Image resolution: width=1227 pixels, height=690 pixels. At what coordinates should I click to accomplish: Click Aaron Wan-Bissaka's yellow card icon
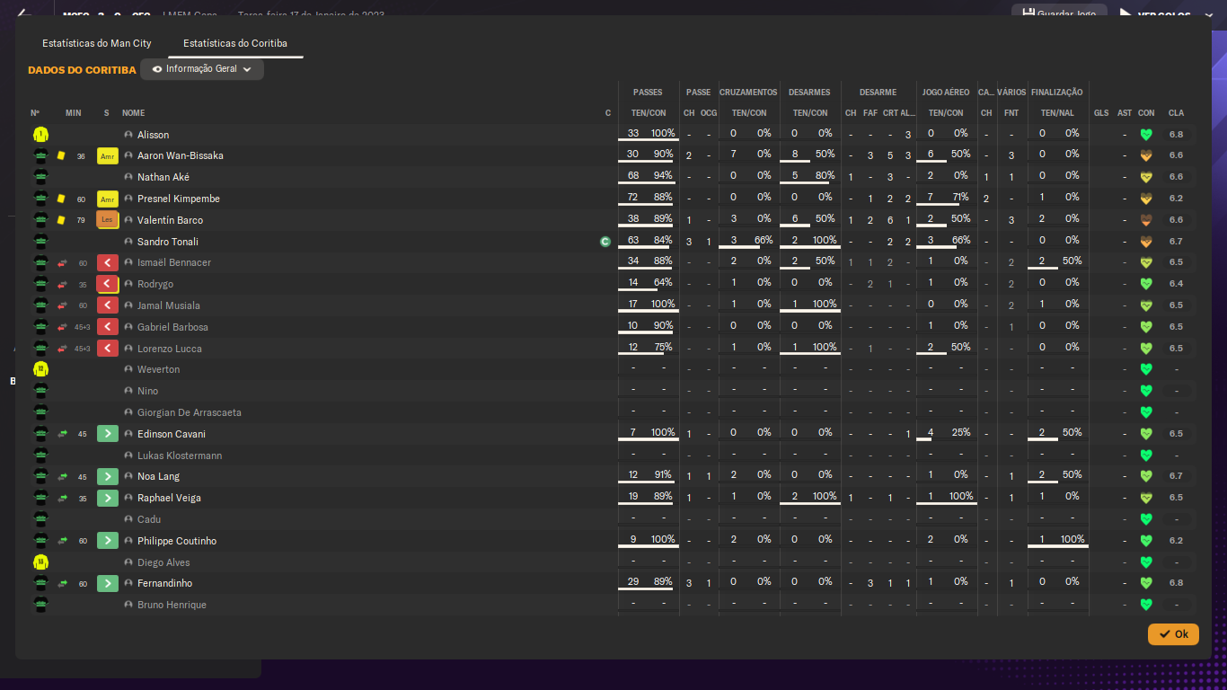coord(61,155)
